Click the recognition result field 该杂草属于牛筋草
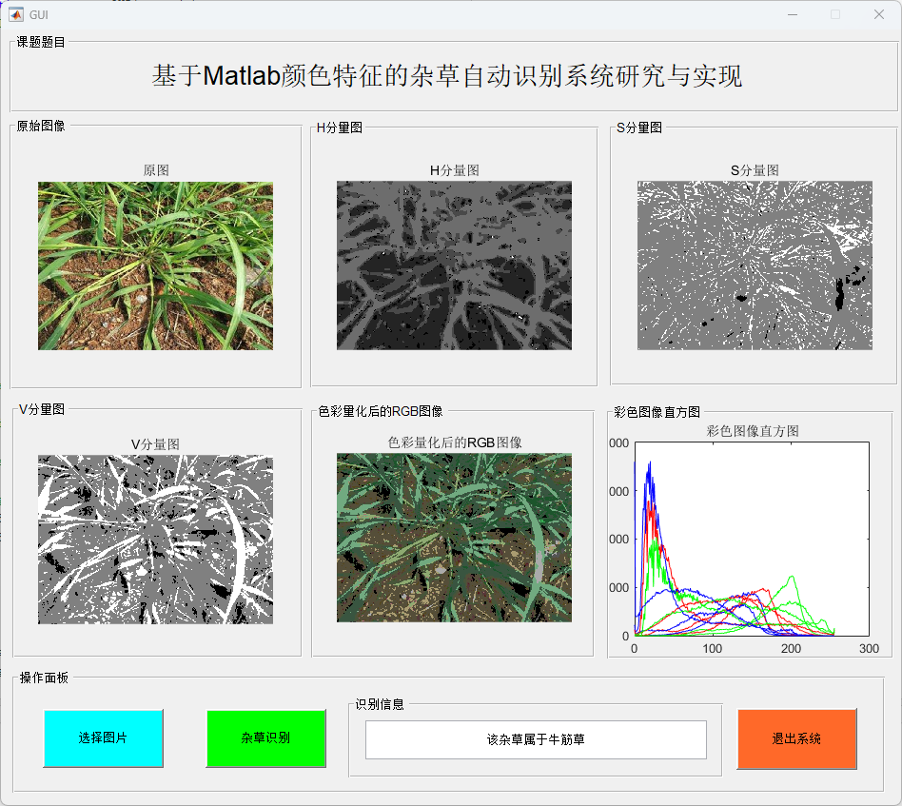The image size is (902, 806). 536,739
